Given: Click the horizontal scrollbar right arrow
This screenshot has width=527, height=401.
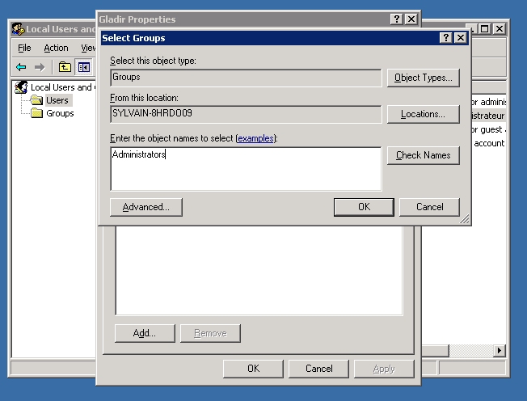Looking at the screenshot, I should tap(500, 351).
